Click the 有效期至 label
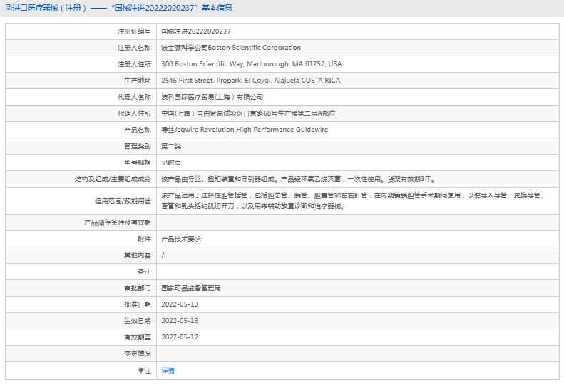 [x=138, y=337]
